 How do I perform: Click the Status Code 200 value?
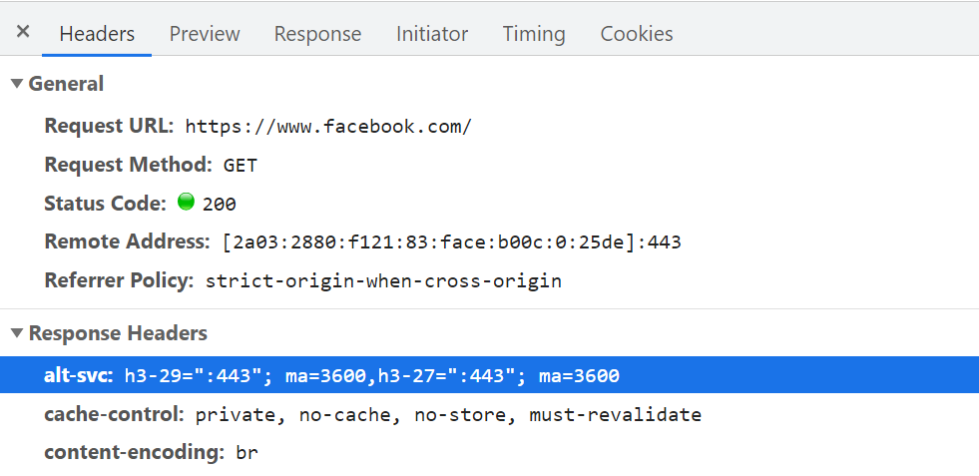tap(220, 205)
